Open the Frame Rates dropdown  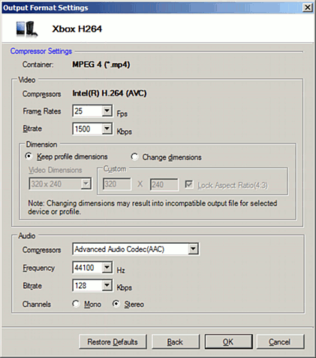point(107,111)
